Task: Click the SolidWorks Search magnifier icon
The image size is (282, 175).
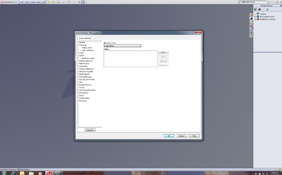Action: [239, 2]
